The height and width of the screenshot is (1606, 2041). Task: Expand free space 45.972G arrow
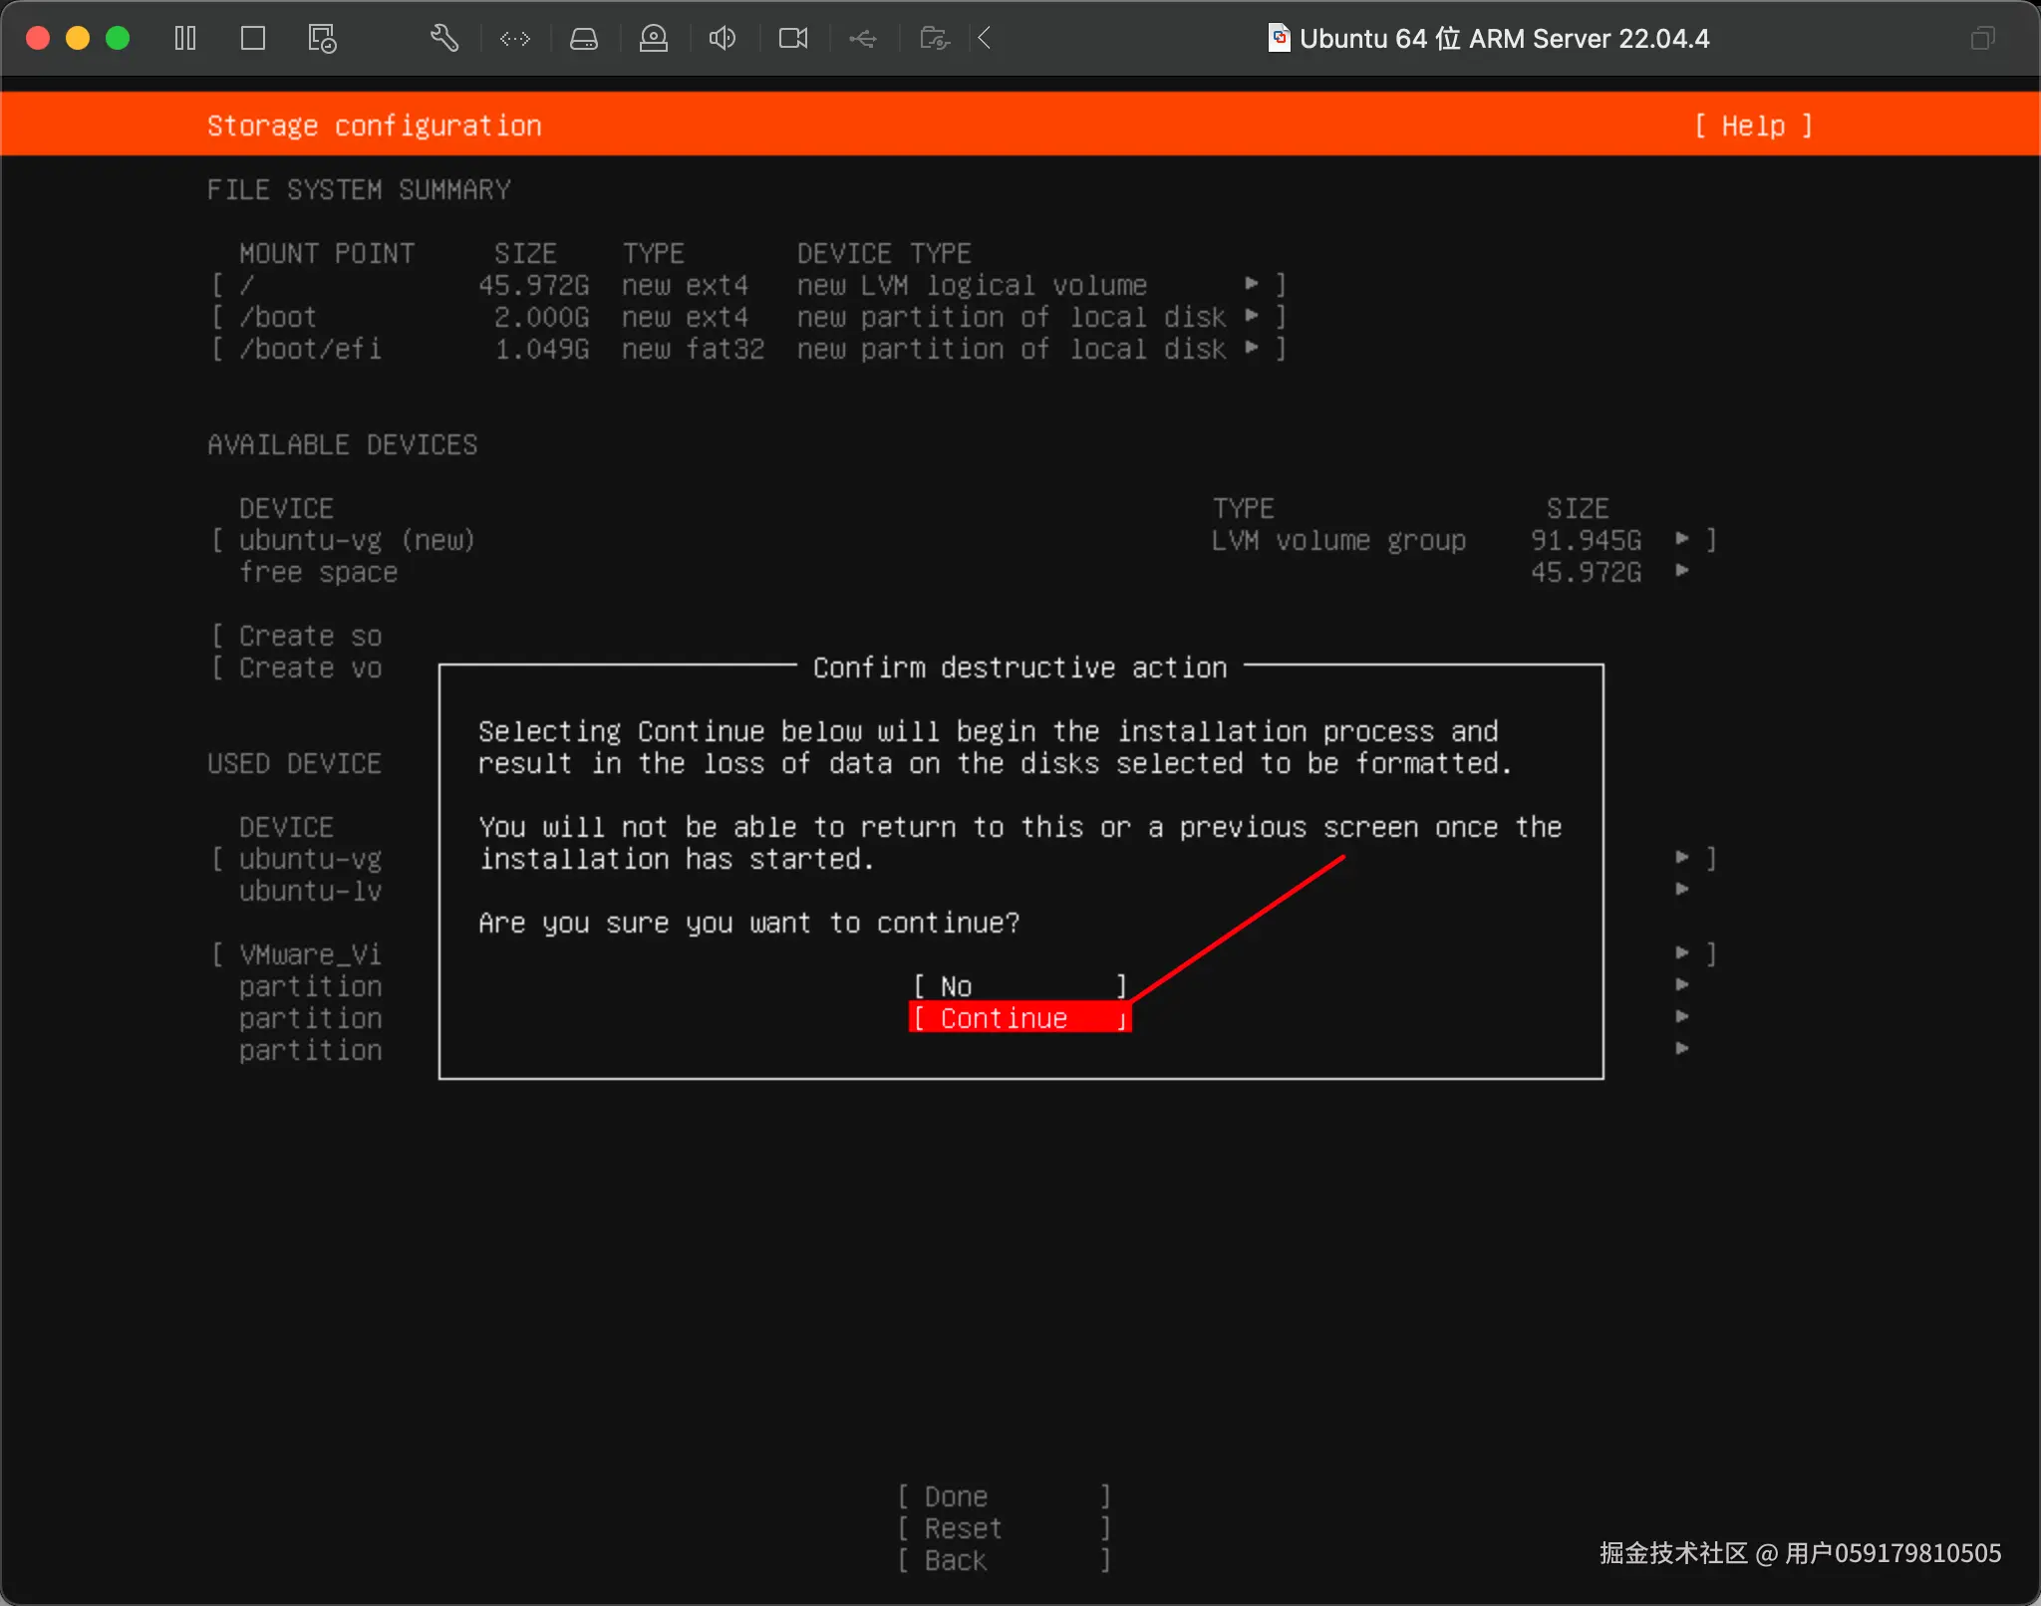[x=1682, y=571]
